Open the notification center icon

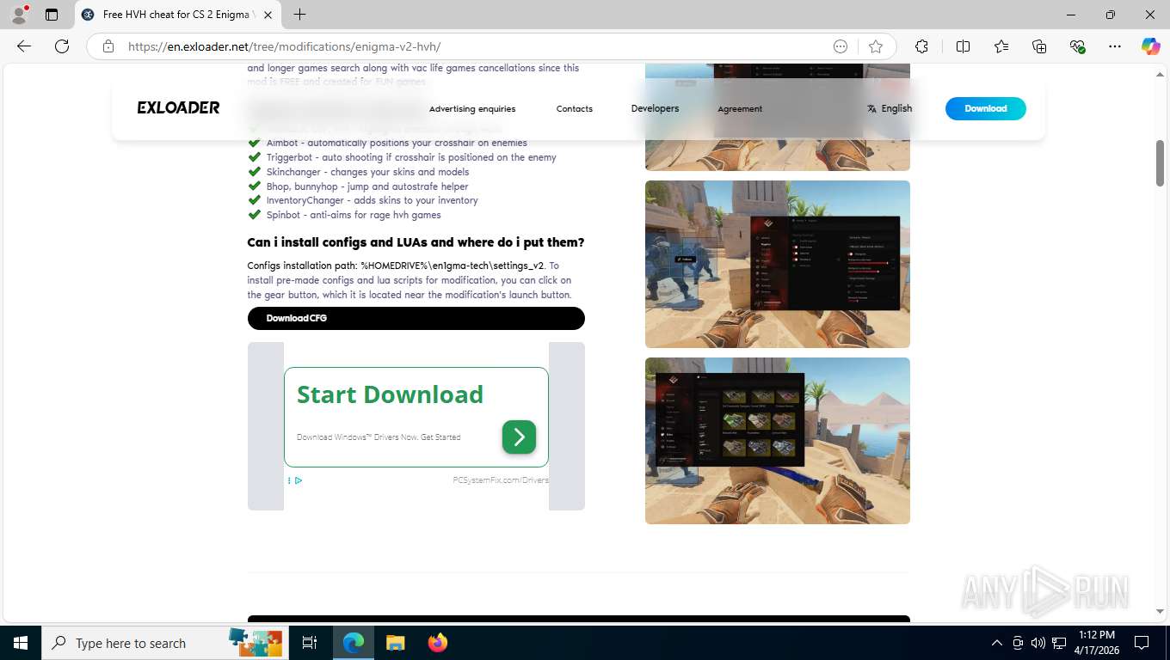1142,643
